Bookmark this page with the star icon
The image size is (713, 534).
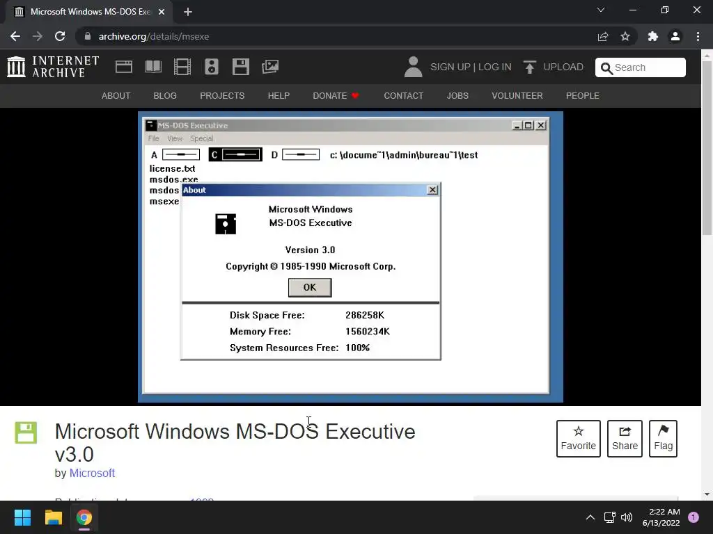625,36
